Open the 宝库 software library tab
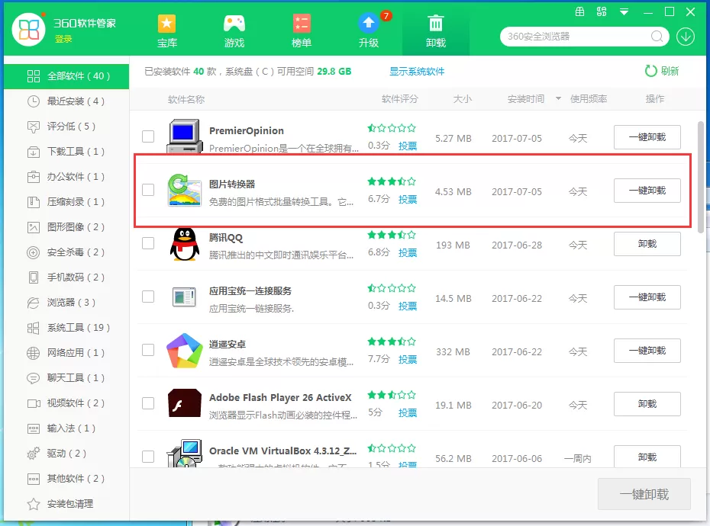710x526 pixels. coord(166,30)
